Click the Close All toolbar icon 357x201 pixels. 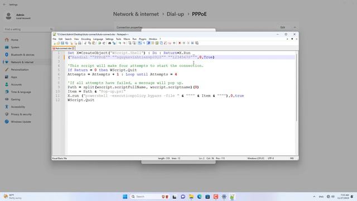[x=75, y=43]
